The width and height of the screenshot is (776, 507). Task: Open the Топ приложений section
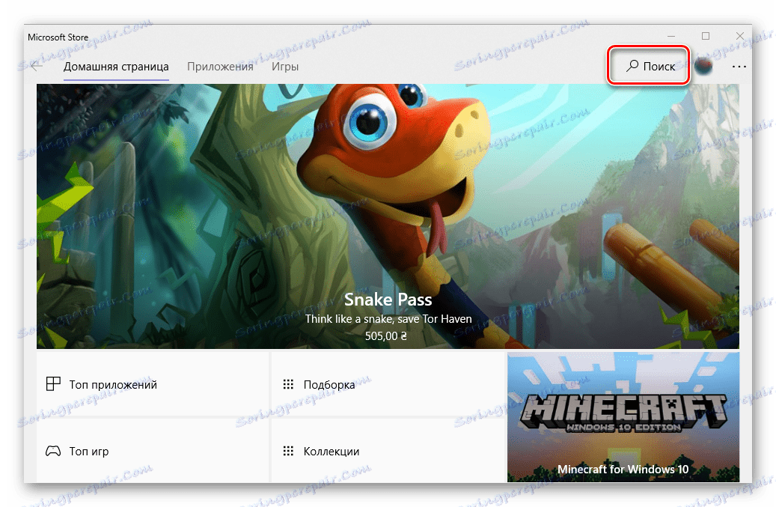pyautogui.click(x=112, y=383)
